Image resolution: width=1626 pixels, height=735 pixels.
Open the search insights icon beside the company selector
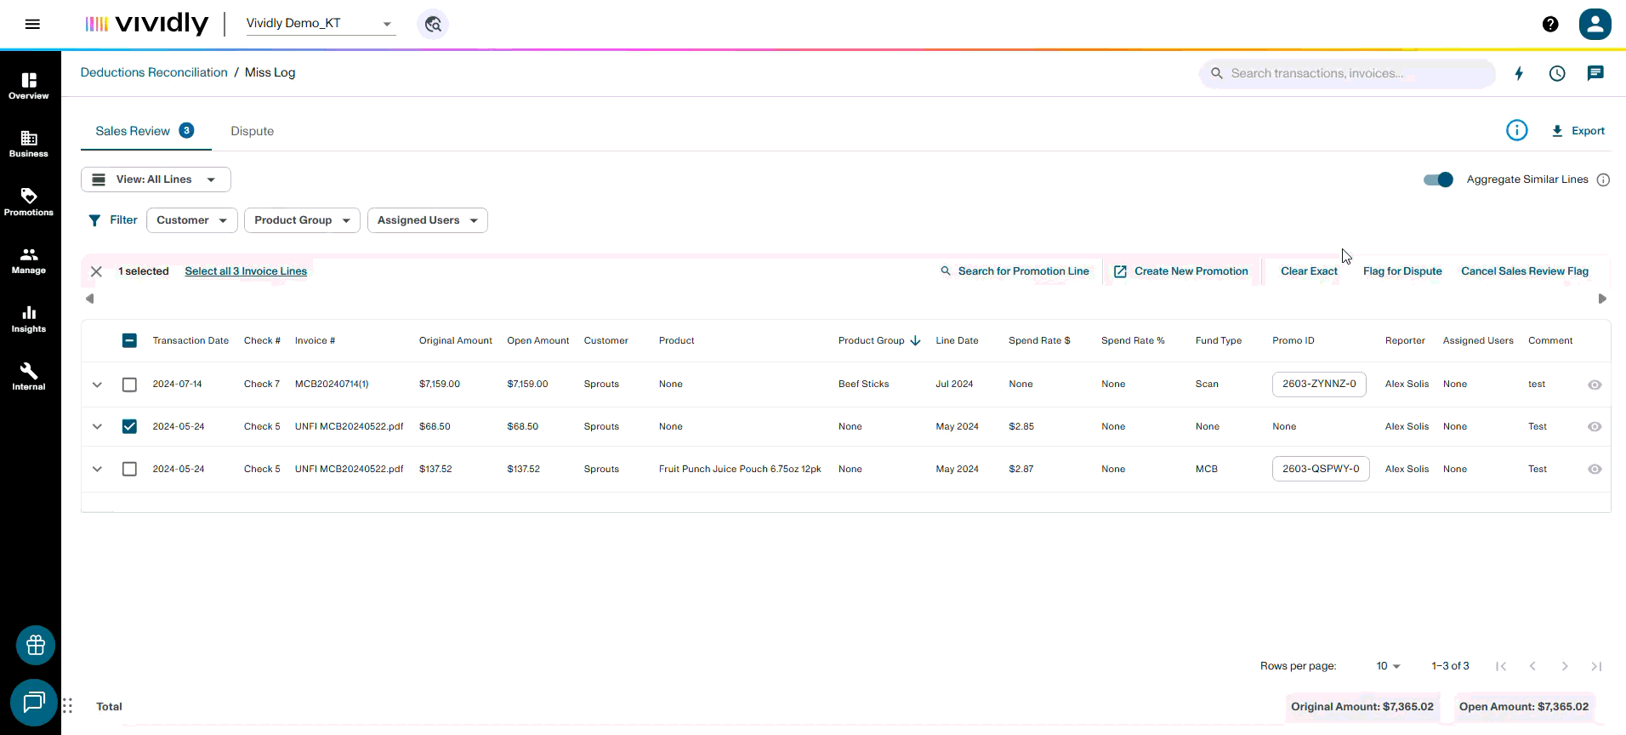point(433,24)
